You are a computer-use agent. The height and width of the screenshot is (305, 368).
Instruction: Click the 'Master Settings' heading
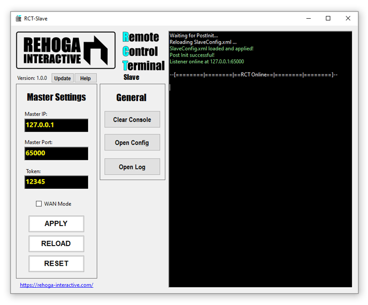point(57,97)
